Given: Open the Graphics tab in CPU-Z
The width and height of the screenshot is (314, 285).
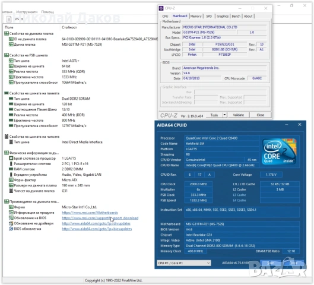Looking at the screenshot, I should point(223,16).
